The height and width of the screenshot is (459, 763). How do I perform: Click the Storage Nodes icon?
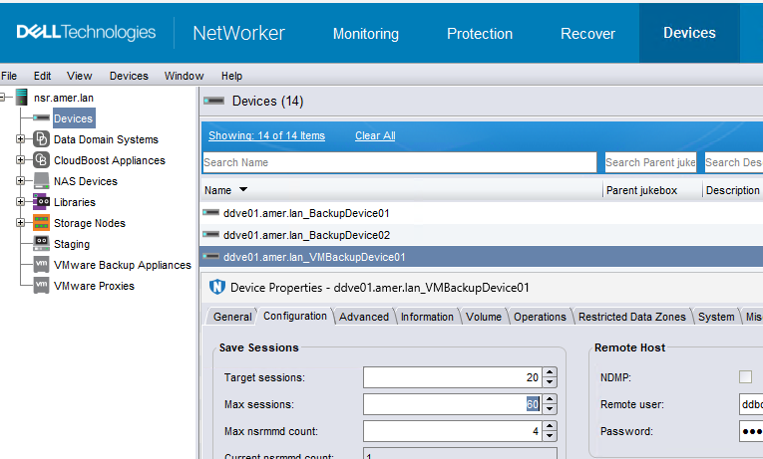pyautogui.click(x=41, y=223)
